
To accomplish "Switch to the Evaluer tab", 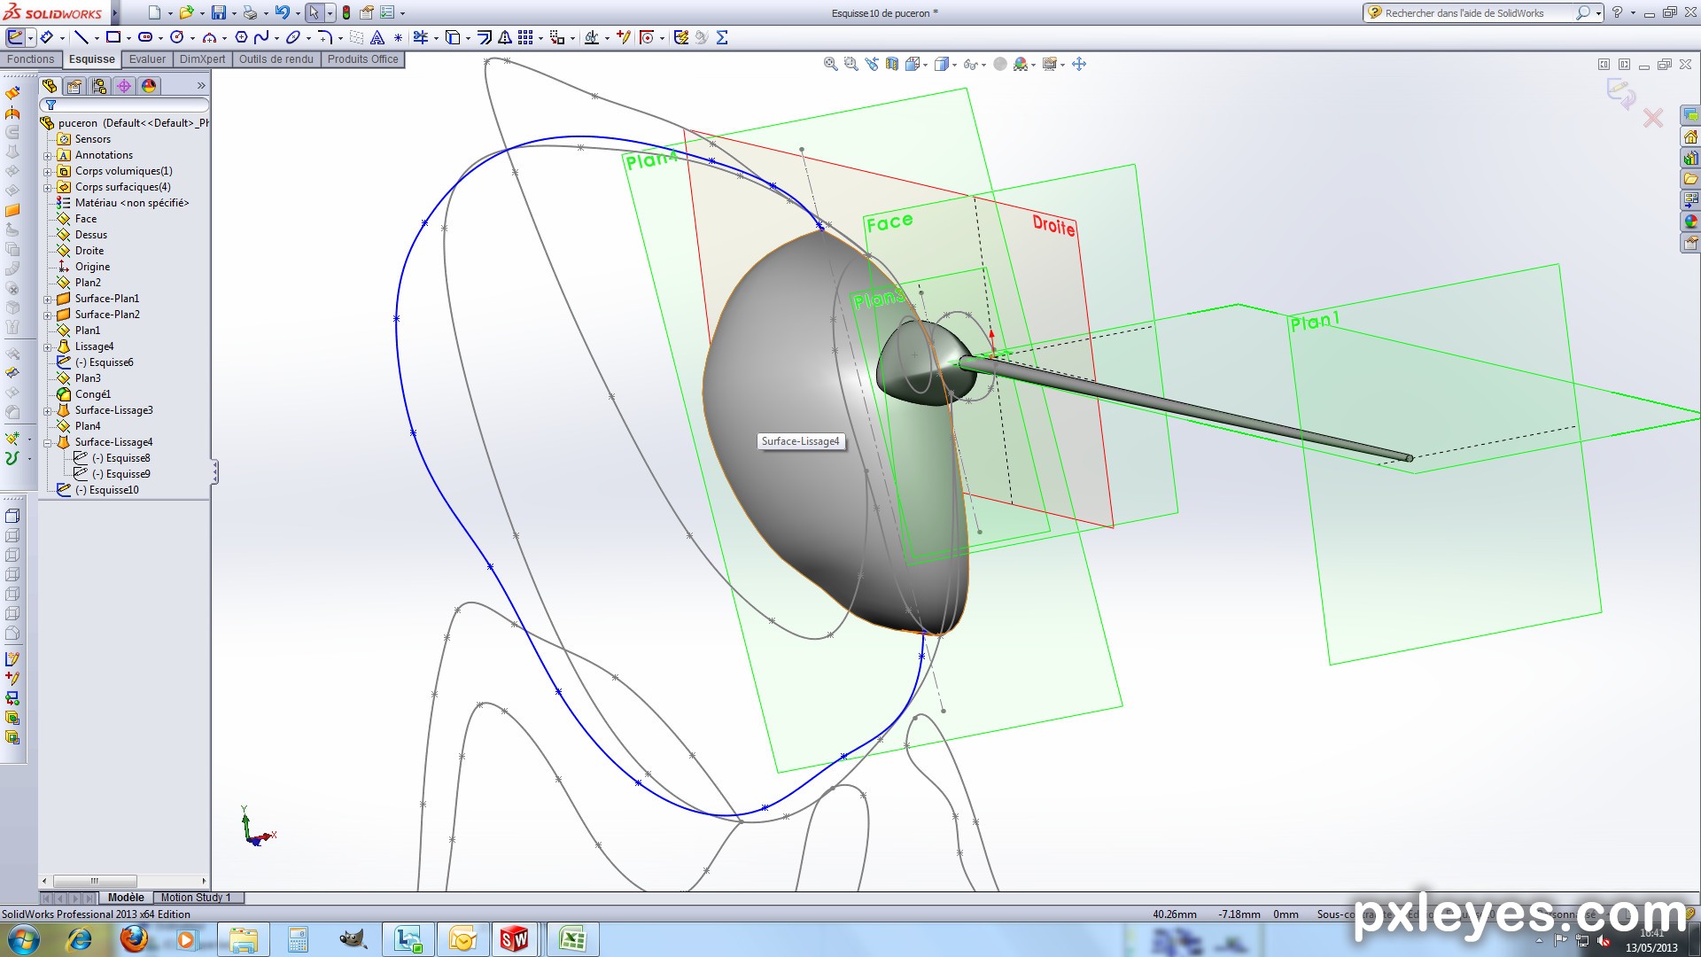I will point(147,59).
